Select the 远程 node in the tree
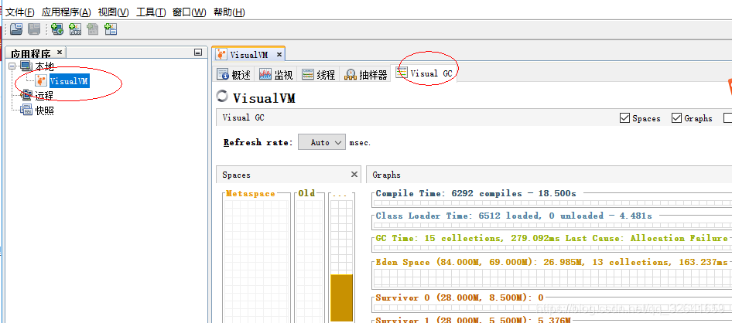Viewport: 732px width, 323px height. click(x=44, y=96)
